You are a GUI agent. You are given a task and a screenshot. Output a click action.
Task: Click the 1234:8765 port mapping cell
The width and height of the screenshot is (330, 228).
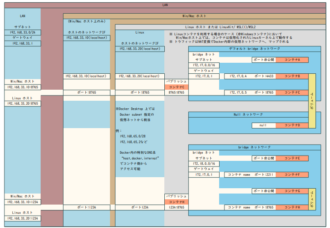(177, 207)
